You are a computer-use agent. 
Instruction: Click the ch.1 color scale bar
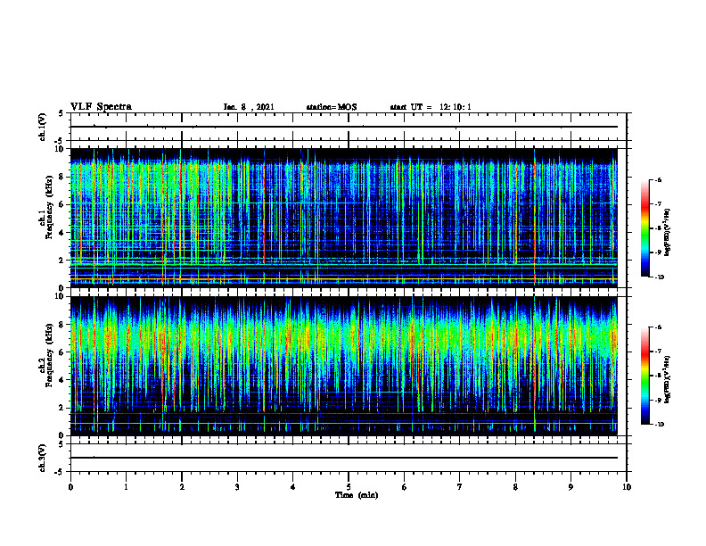644,228
